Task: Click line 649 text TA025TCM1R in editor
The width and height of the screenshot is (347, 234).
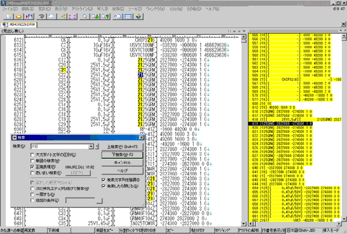Action: [143, 223]
